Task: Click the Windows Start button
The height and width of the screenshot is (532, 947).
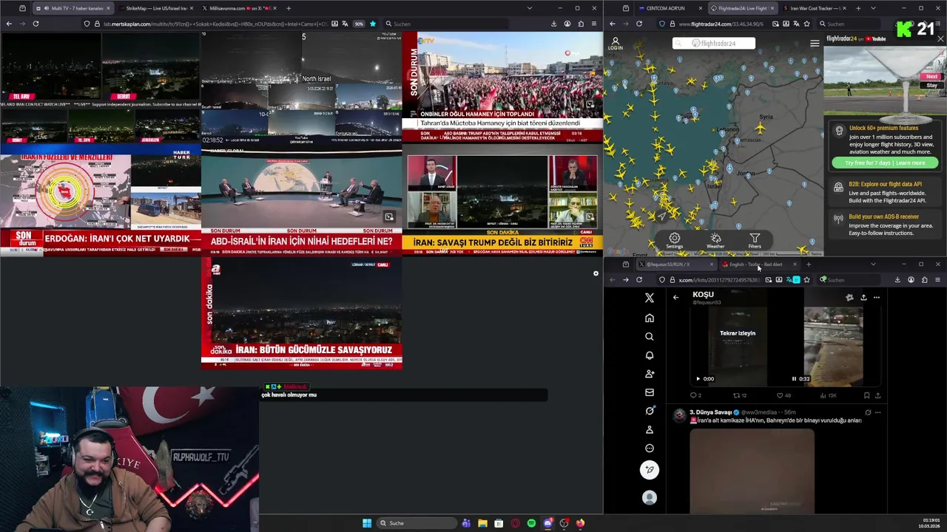Action: [367, 523]
